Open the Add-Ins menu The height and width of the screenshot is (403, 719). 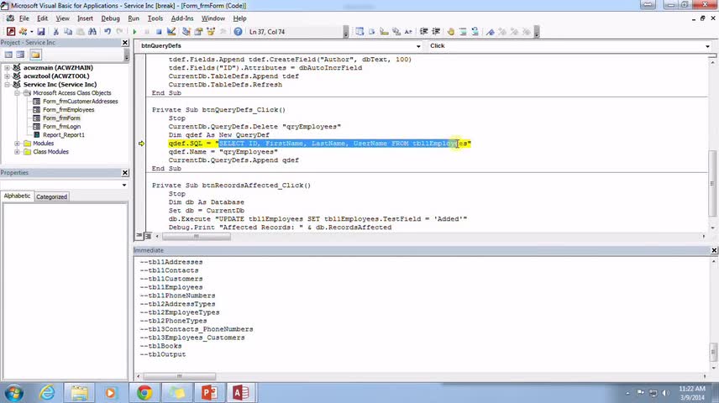(x=182, y=18)
